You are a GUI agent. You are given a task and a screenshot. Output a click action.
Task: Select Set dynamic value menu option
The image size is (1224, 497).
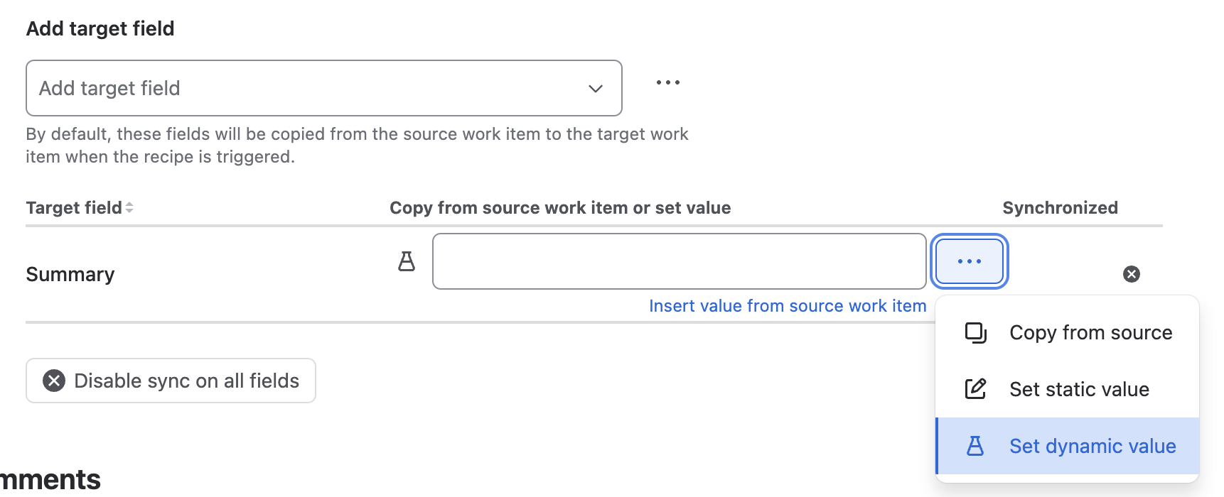1068,446
